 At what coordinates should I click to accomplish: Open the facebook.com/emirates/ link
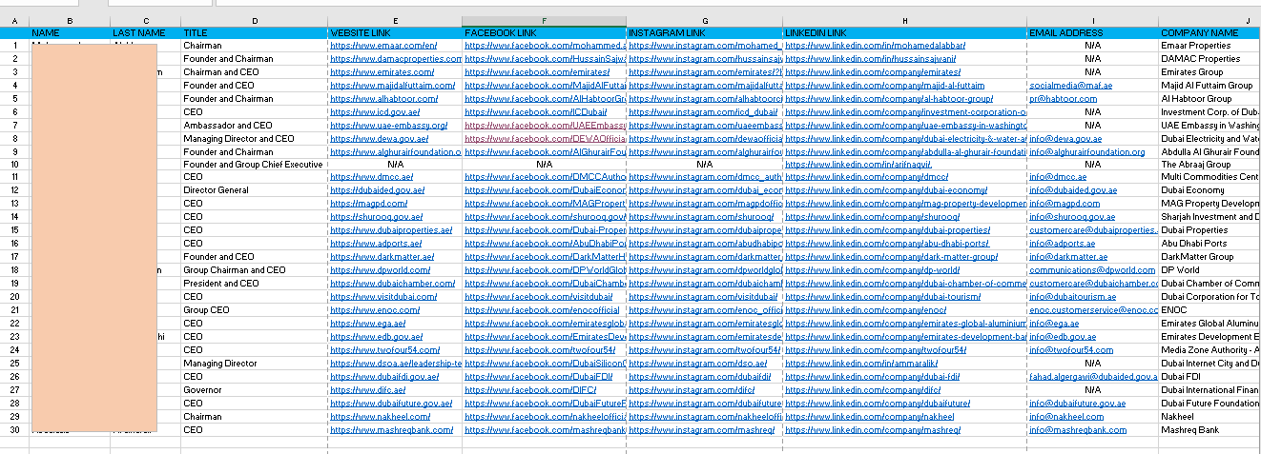coord(537,71)
